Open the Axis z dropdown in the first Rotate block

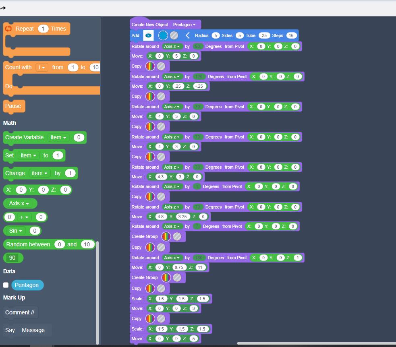[x=172, y=46]
